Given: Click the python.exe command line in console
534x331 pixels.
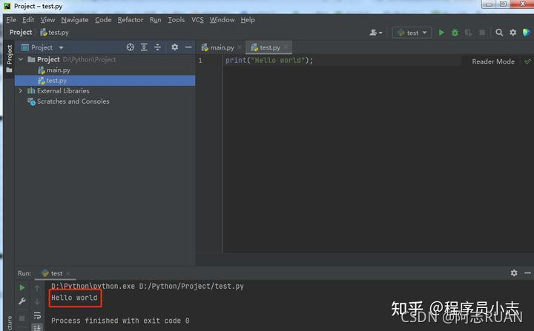Looking at the screenshot, I should click(148, 286).
